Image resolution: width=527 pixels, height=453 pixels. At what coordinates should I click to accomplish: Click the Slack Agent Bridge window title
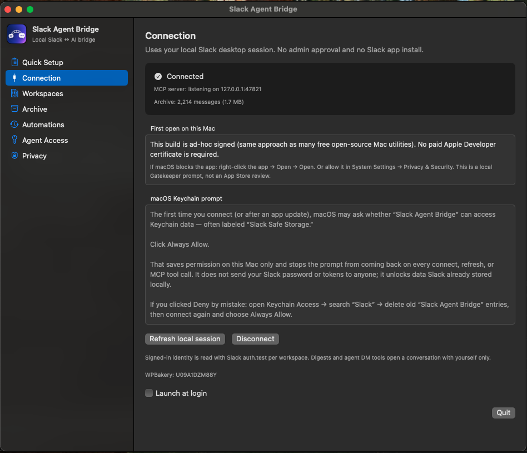[x=263, y=9]
